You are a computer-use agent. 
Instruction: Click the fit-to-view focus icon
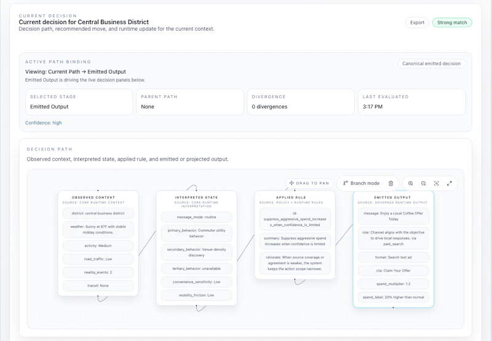(x=436, y=183)
